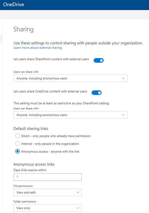Toggle off OneDrive external sharing switch
Image resolution: width=149 pixels, height=213 pixels.
[97, 93]
